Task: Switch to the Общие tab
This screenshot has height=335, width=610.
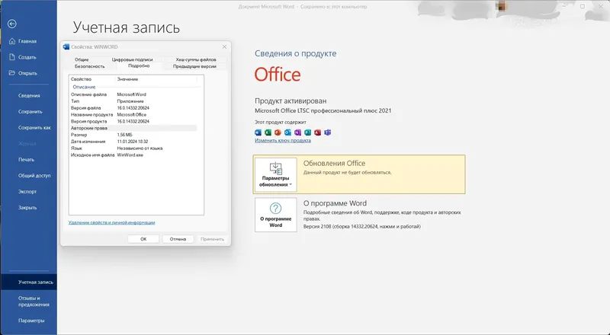Action: click(x=82, y=59)
